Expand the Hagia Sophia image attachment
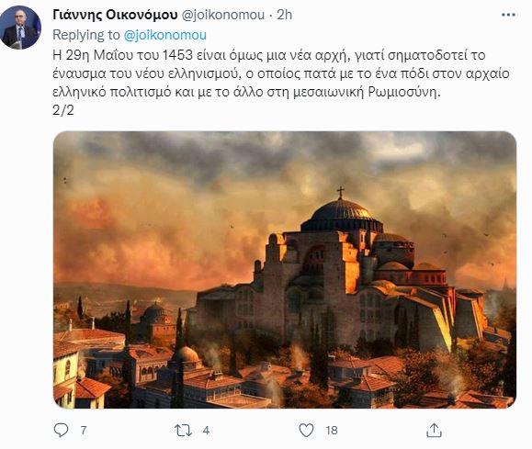This screenshot has width=532, height=449. click(285, 270)
